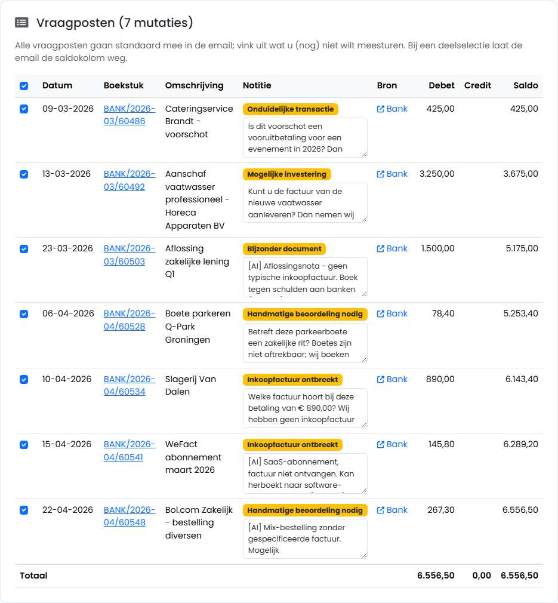Screen dimensions: 558x603
Task: Open boekstuk BANK/2026-04/60534
Action: (130, 385)
